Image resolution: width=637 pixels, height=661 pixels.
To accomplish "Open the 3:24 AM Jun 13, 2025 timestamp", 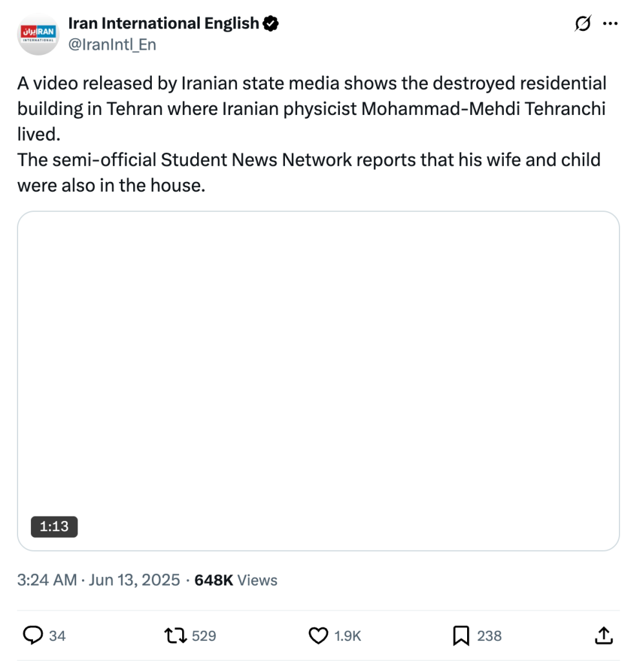I will pos(98,580).
